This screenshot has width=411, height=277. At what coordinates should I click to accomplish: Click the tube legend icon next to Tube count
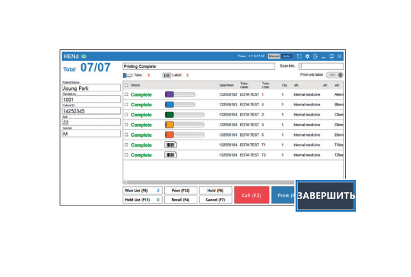(x=127, y=75)
